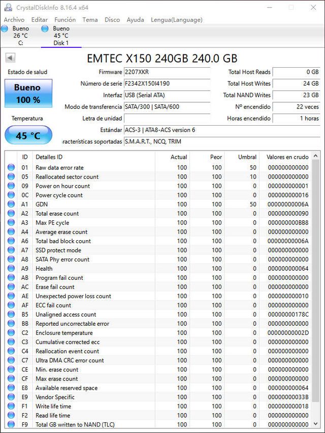This screenshot has width=325, height=433.
Task: Switch to the Disk 1 tab
Action: (x=60, y=36)
